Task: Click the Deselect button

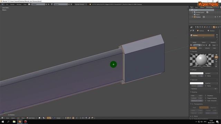Action: (213, 42)
